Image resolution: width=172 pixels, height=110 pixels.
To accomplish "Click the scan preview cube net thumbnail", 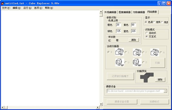I will click(147, 77).
